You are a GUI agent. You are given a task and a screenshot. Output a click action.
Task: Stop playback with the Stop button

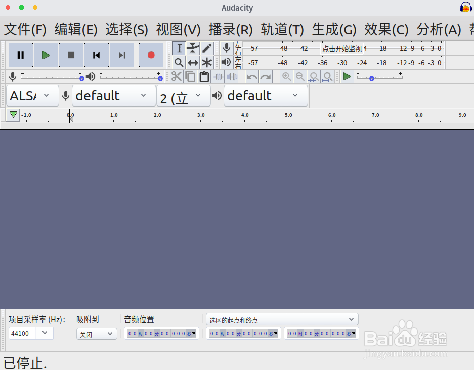pos(71,55)
